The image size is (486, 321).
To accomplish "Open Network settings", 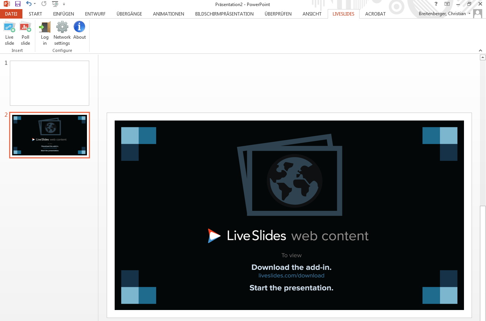I will [x=62, y=34].
